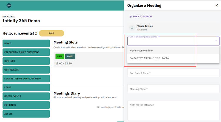The height and width of the screenshot is (122, 221).
Task: Choose the 06.04.2026 13:00 Lobby slot
Action: [149, 58]
